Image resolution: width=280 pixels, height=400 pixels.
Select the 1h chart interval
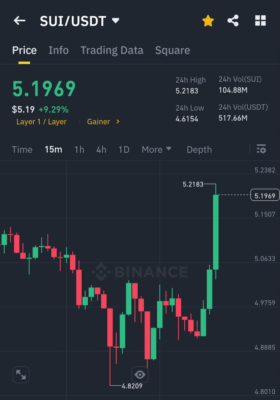click(79, 150)
